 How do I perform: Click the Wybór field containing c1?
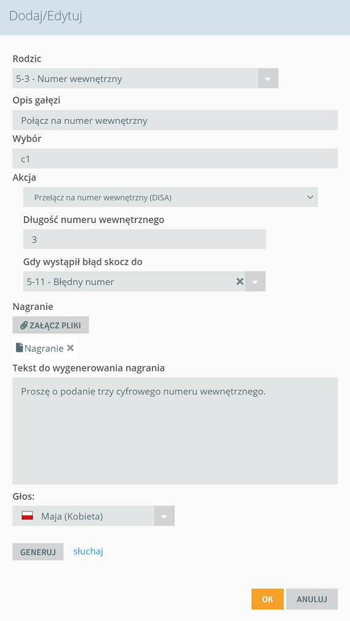(x=175, y=158)
